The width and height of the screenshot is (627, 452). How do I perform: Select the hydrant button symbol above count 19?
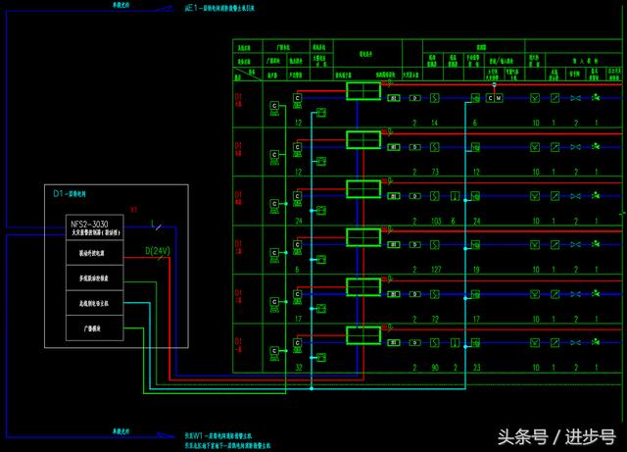(x=475, y=244)
